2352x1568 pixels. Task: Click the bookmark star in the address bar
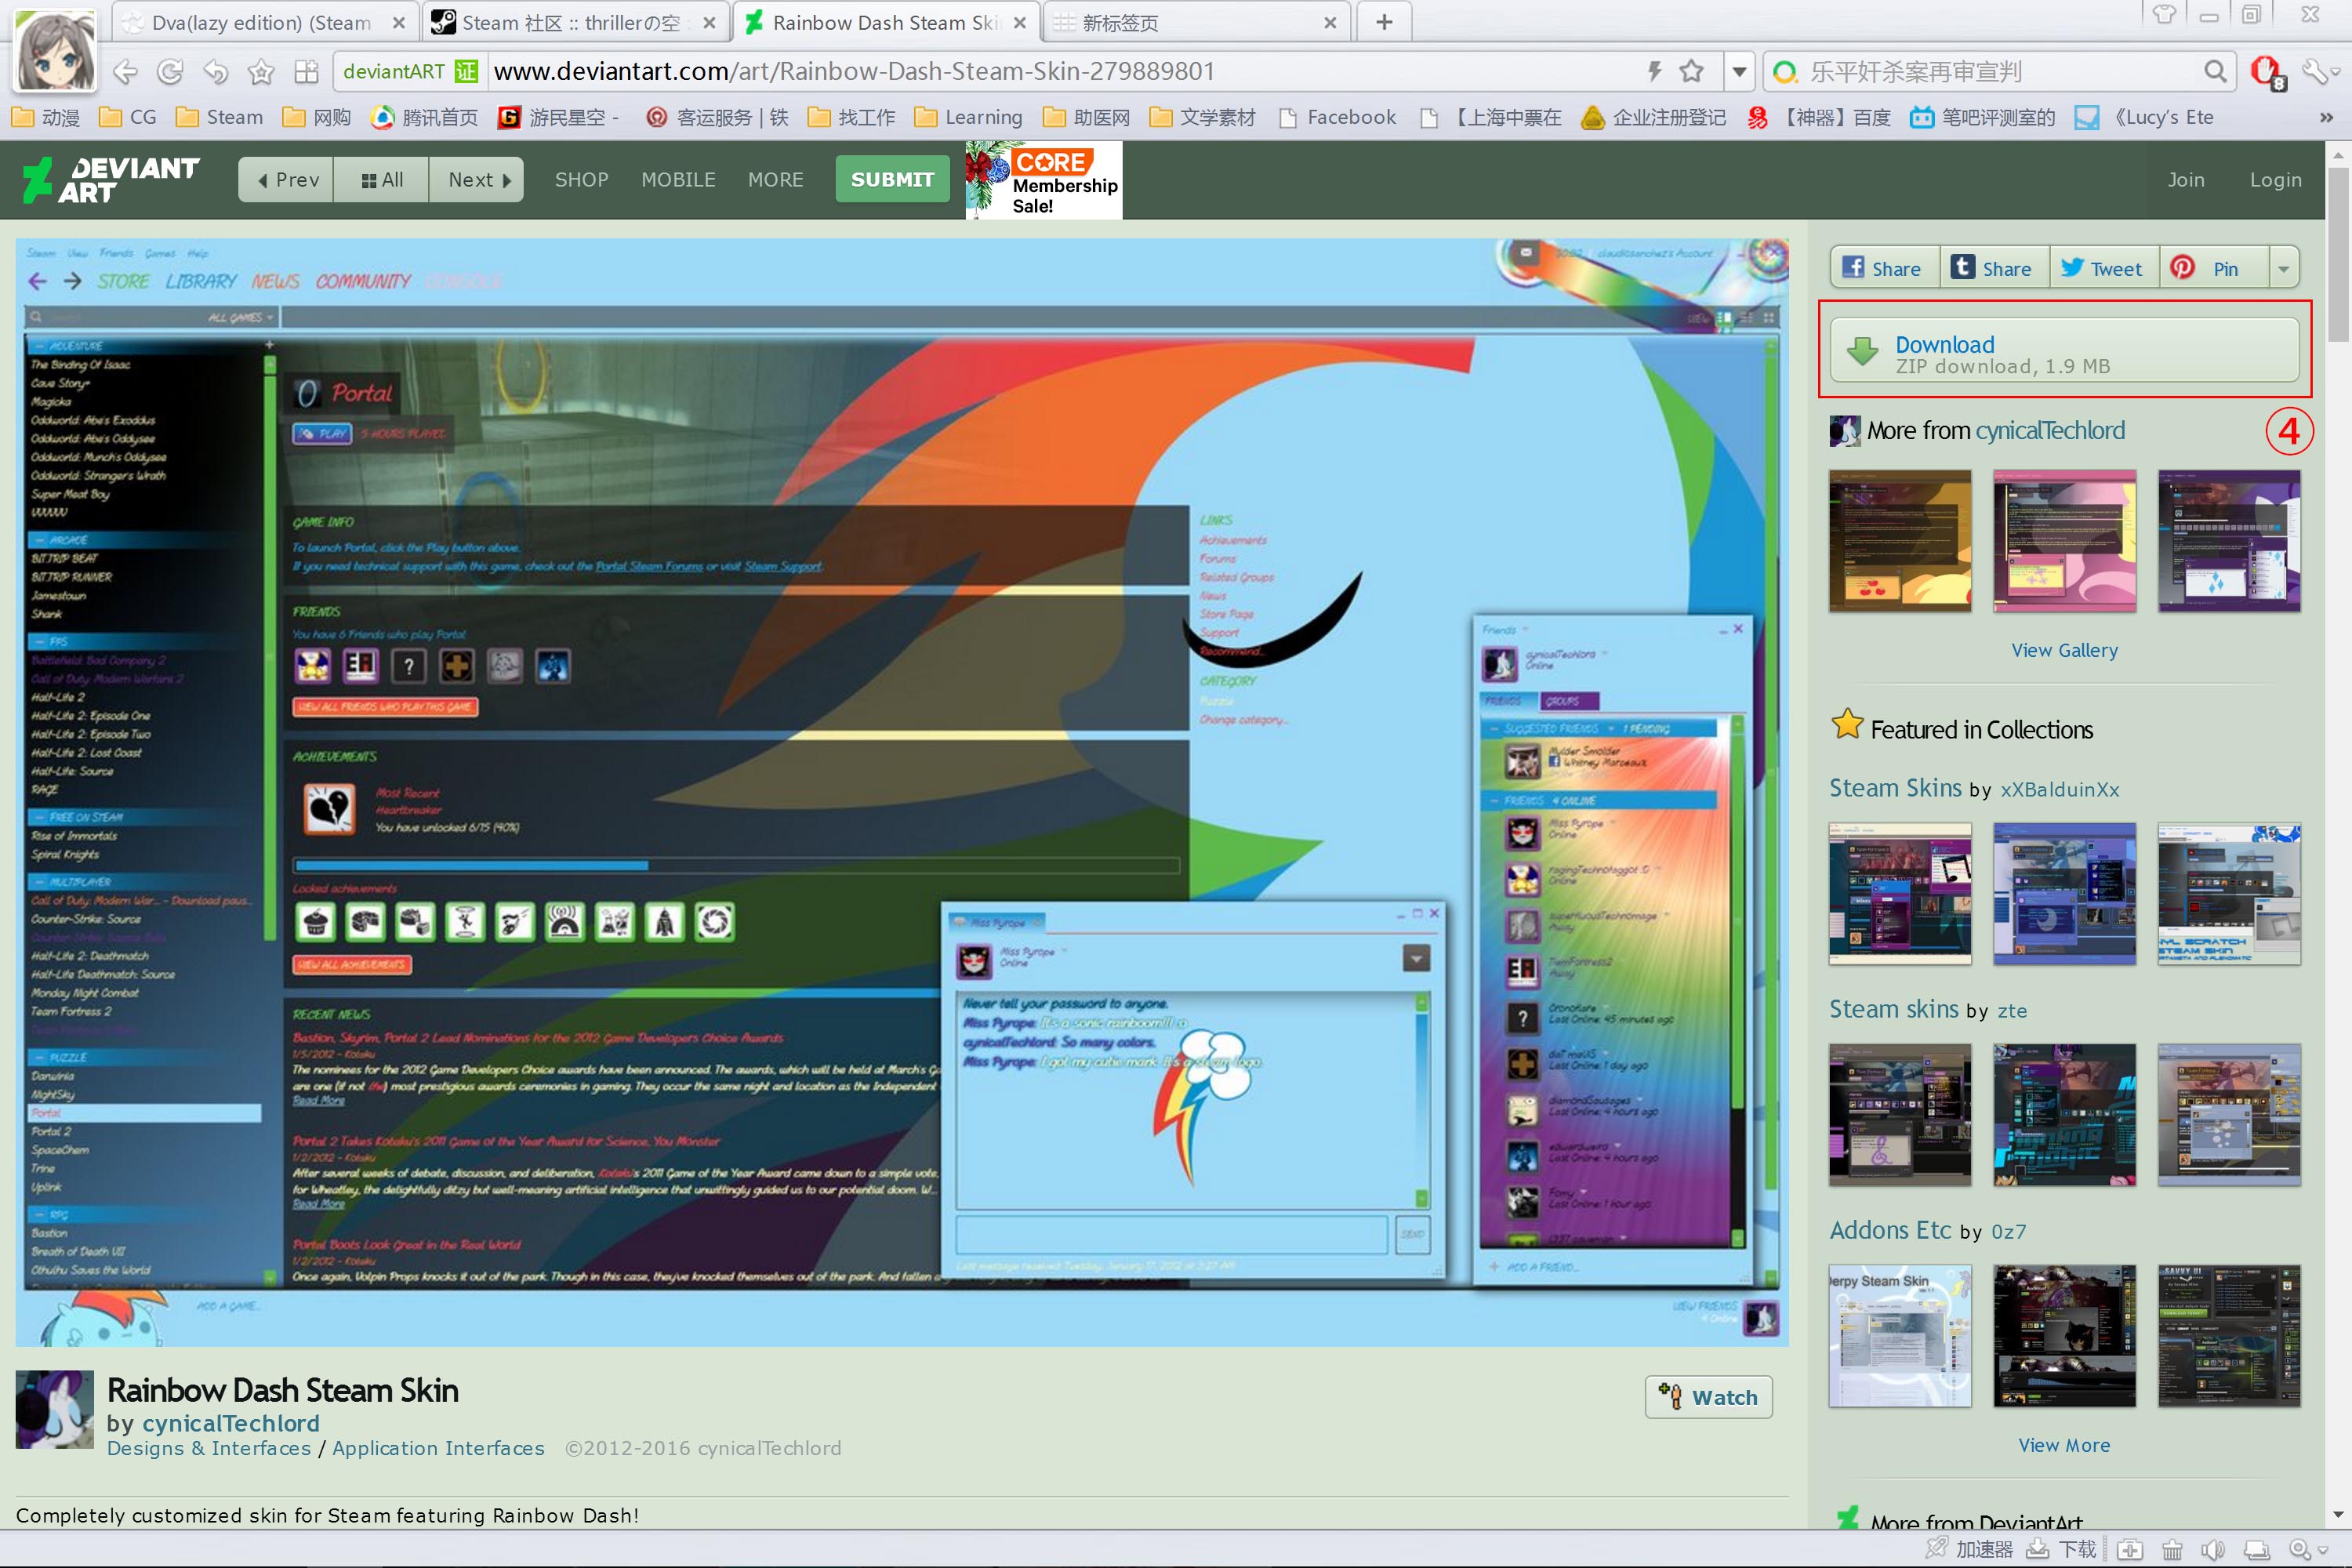1691,71
